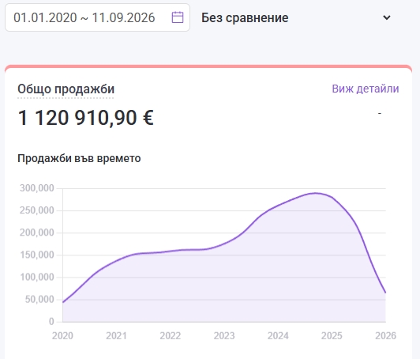420x359 pixels.
Task: Click the 2024 label on chart axis
Action: click(278, 335)
